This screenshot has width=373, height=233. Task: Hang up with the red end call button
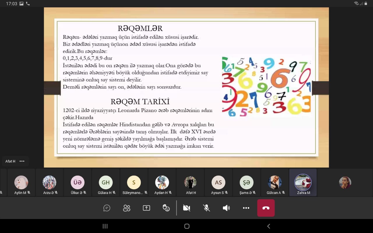pyautogui.click(x=266, y=208)
